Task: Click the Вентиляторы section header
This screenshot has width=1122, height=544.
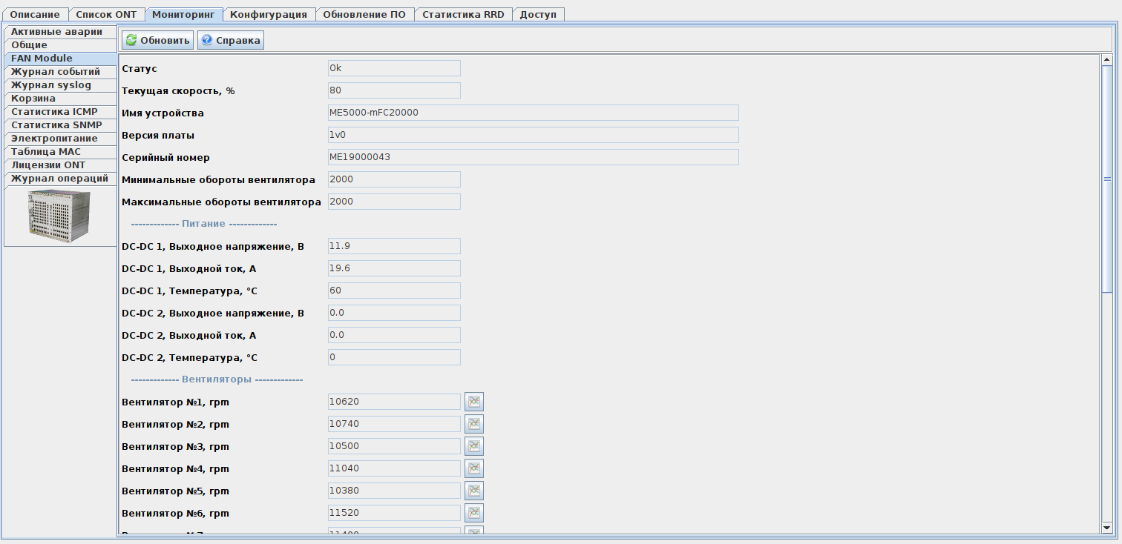Action: pos(217,379)
